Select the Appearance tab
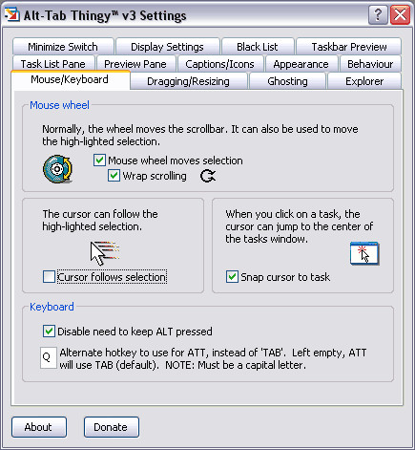The height and width of the screenshot is (450, 415). tap(301, 64)
